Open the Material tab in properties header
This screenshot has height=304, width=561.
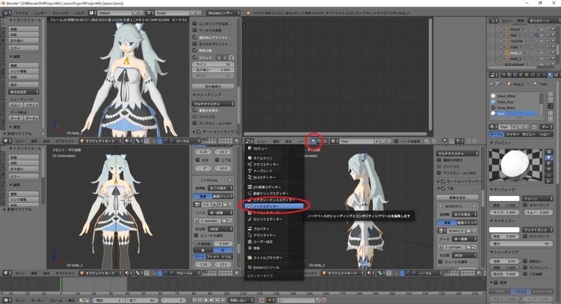(550, 75)
